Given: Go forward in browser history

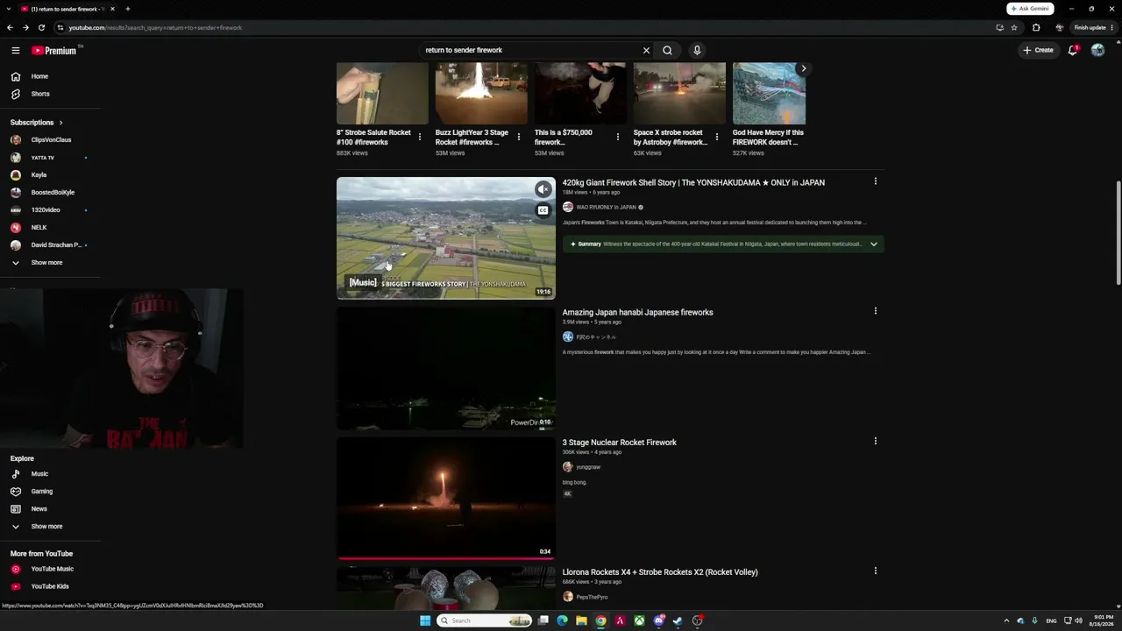Looking at the screenshot, I should [x=25, y=27].
